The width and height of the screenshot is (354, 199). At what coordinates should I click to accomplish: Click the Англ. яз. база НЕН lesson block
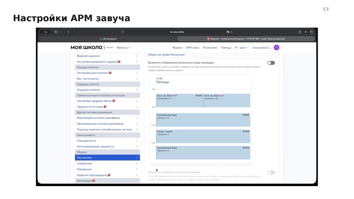coord(227,100)
